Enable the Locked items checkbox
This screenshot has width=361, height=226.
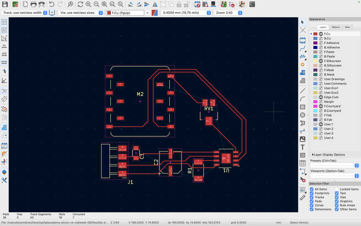coord(337,189)
